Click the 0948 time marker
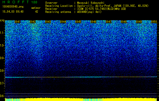The height and width of the screenshot is (101, 159). pyautogui.click(x=124, y=22)
